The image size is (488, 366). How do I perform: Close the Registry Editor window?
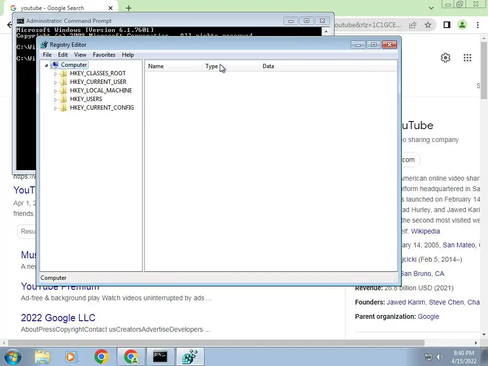tap(389, 45)
